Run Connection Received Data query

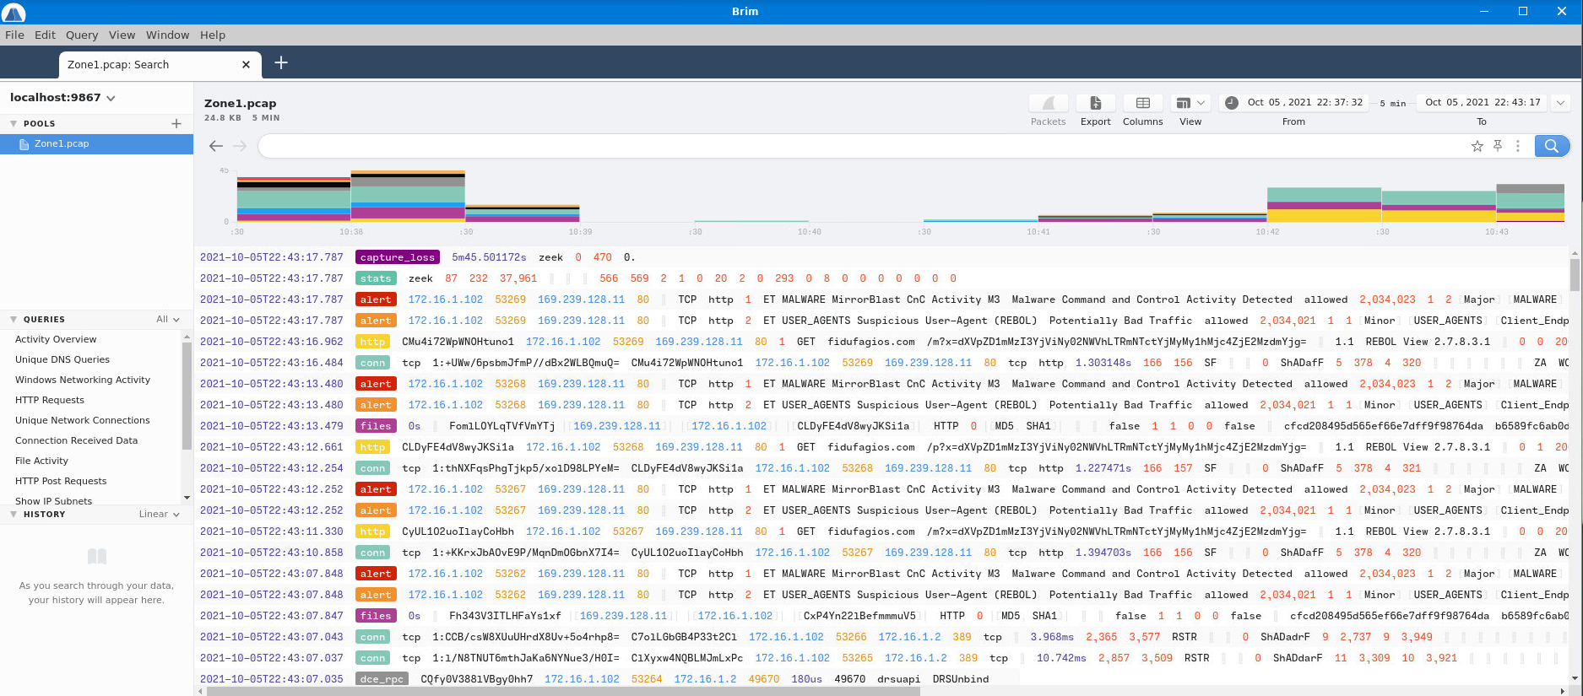(76, 440)
